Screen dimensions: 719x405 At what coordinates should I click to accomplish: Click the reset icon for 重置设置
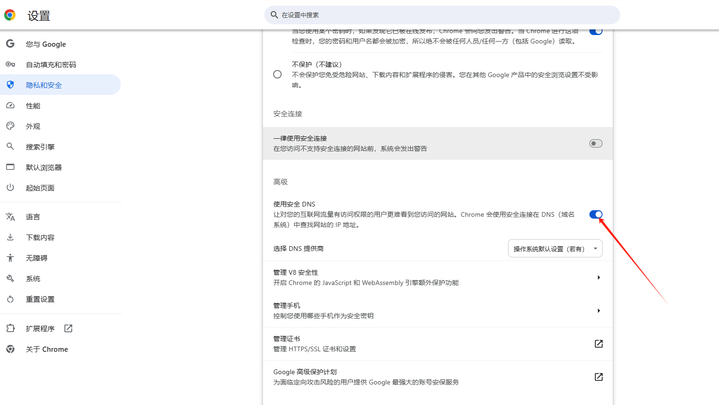point(10,299)
